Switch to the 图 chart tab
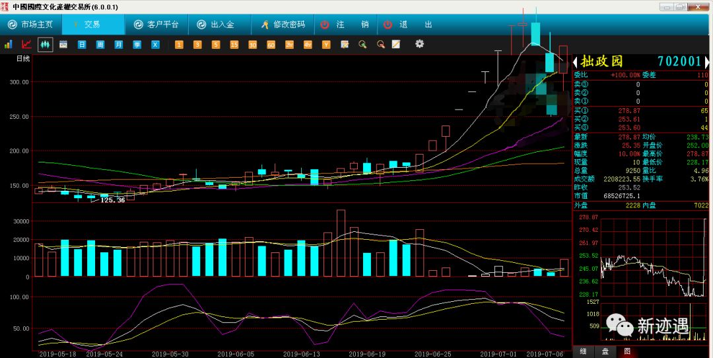The height and width of the screenshot is (358, 713). point(627,351)
